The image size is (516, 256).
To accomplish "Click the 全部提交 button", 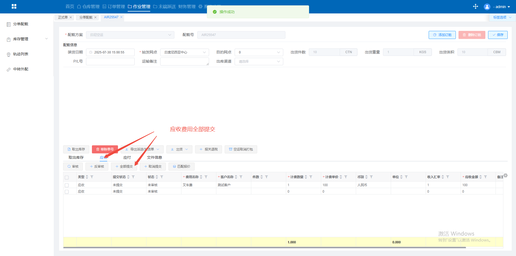I will (124, 167).
